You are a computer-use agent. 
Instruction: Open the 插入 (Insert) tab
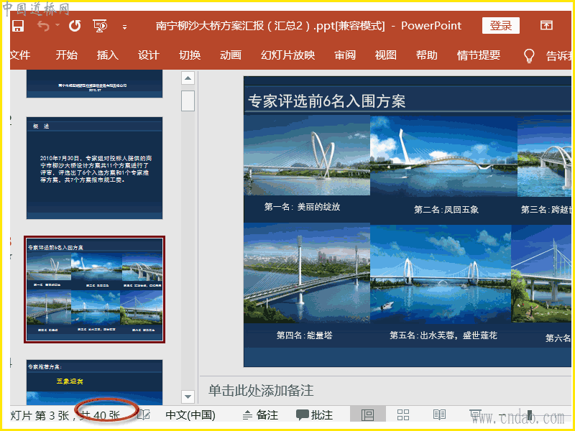click(107, 55)
